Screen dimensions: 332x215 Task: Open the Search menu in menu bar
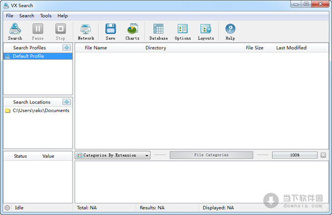click(x=27, y=16)
